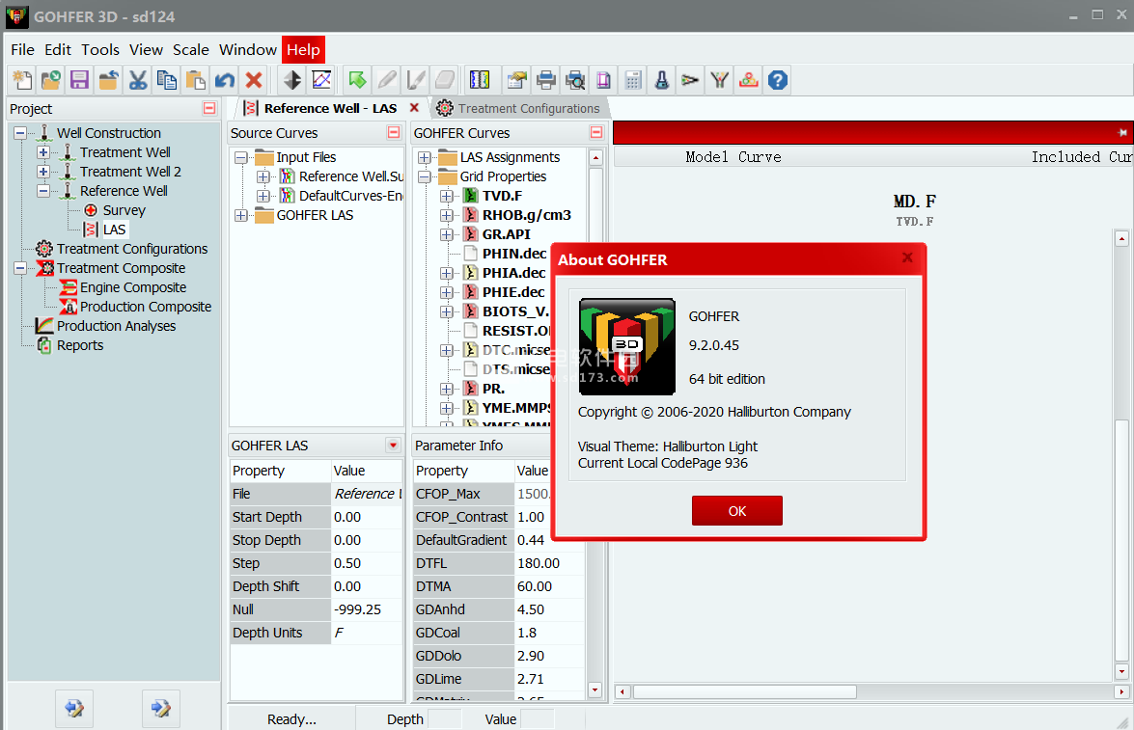The width and height of the screenshot is (1134, 730).
Task: Click the Null value -999.25 cell
Action: click(367, 609)
